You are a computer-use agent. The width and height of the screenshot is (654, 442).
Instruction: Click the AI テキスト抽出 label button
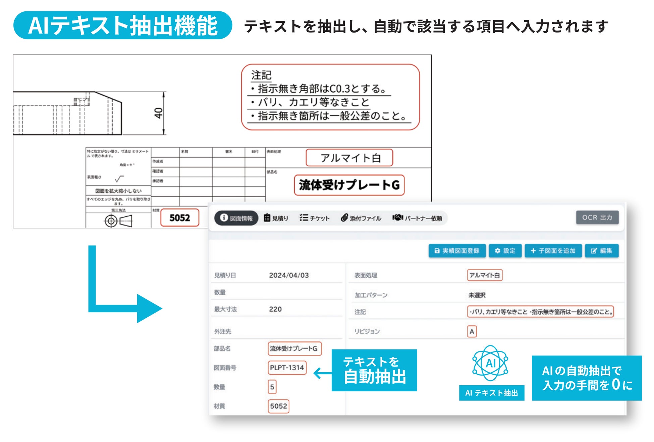(491, 393)
